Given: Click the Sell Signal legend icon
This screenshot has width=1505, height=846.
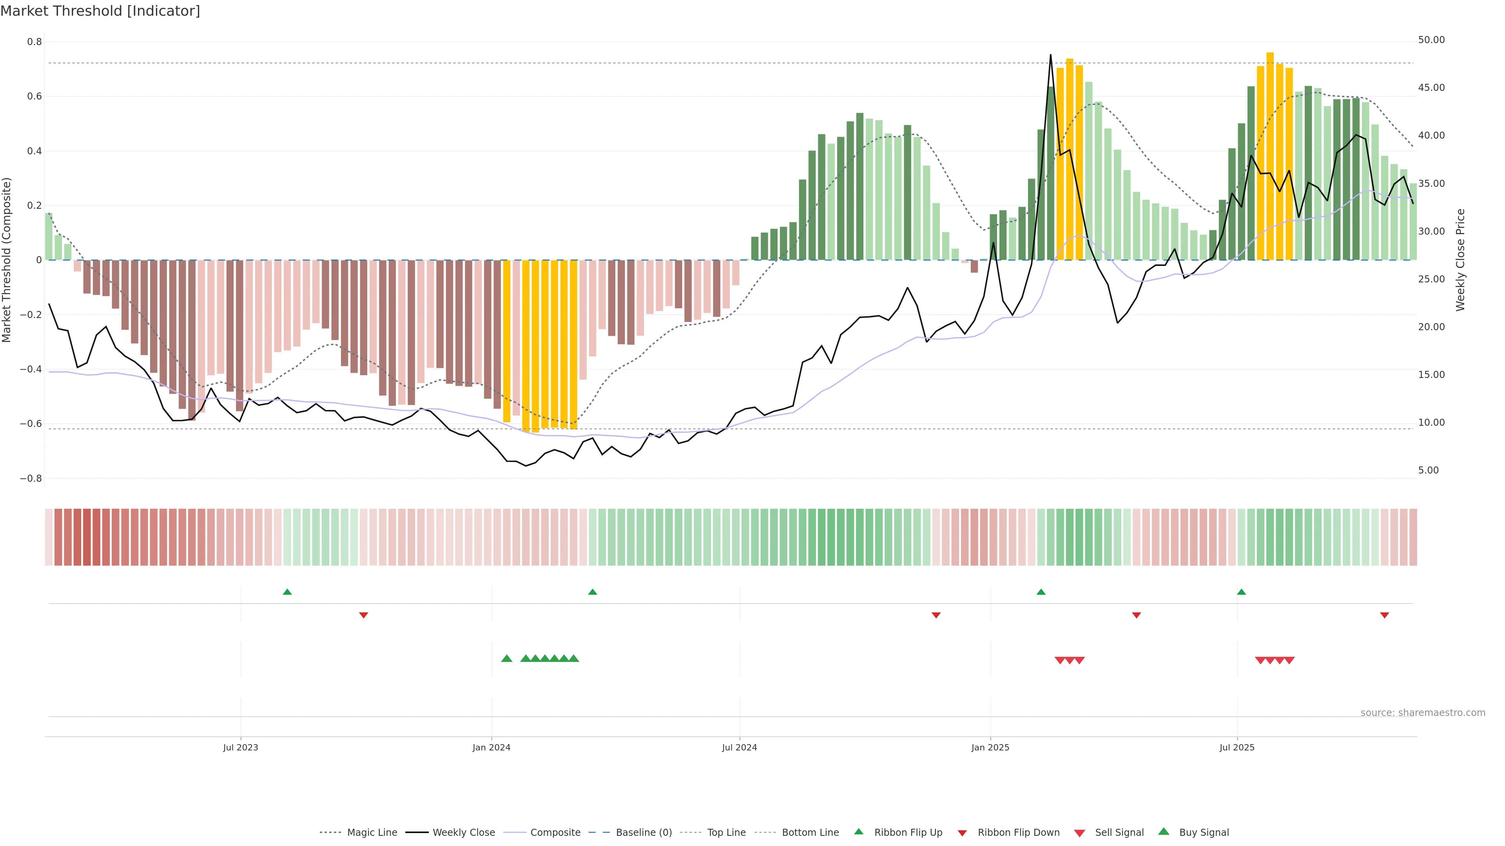Looking at the screenshot, I should pyautogui.click(x=1080, y=833).
